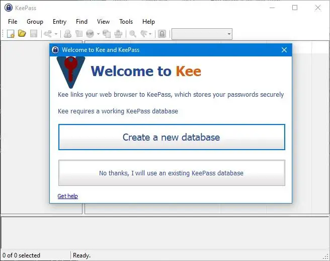The height and width of the screenshot is (261, 330).
Task: Open the Entry menu
Action: pyautogui.click(x=59, y=22)
